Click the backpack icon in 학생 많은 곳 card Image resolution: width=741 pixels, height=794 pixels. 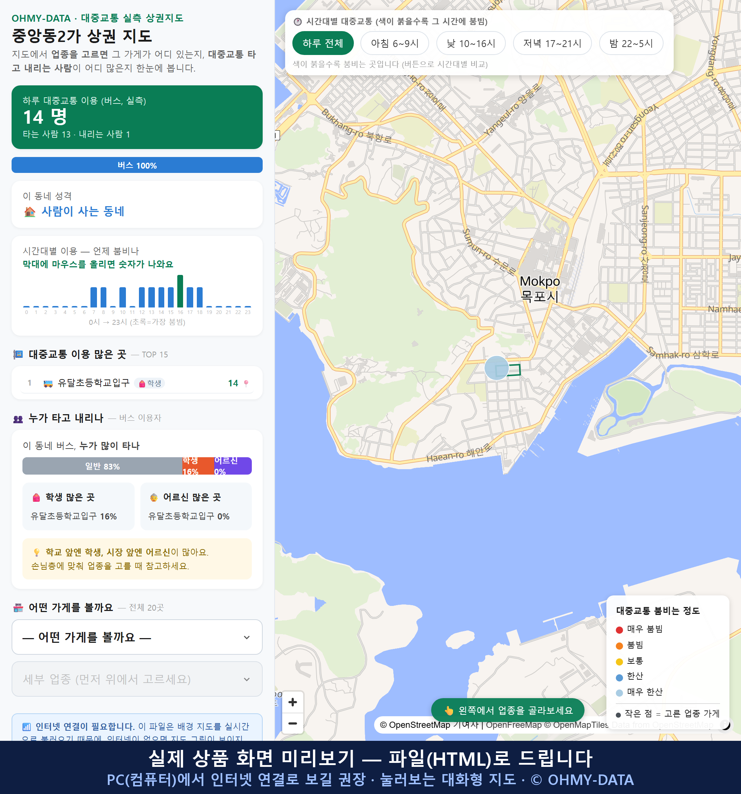pos(36,497)
